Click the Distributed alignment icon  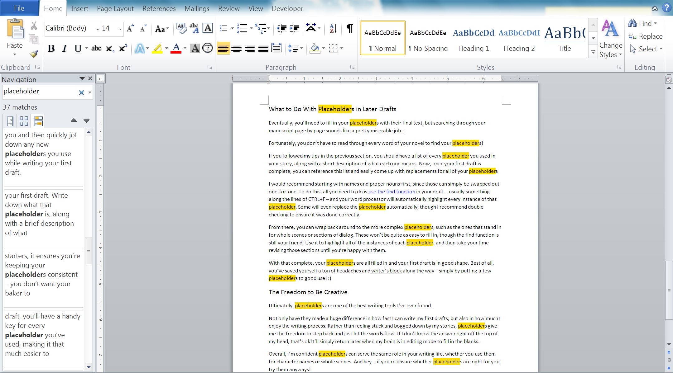276,48
